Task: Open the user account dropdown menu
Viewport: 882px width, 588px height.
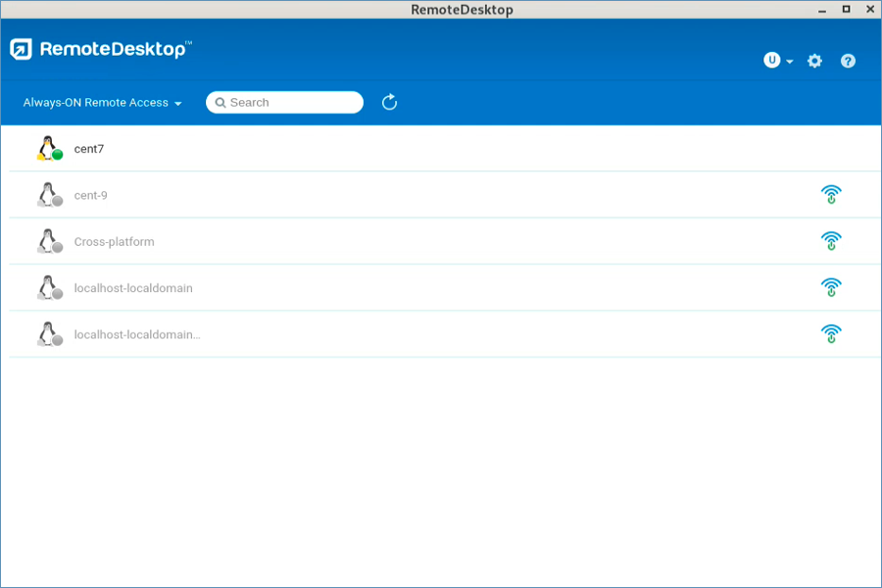Action: (778, 61)
